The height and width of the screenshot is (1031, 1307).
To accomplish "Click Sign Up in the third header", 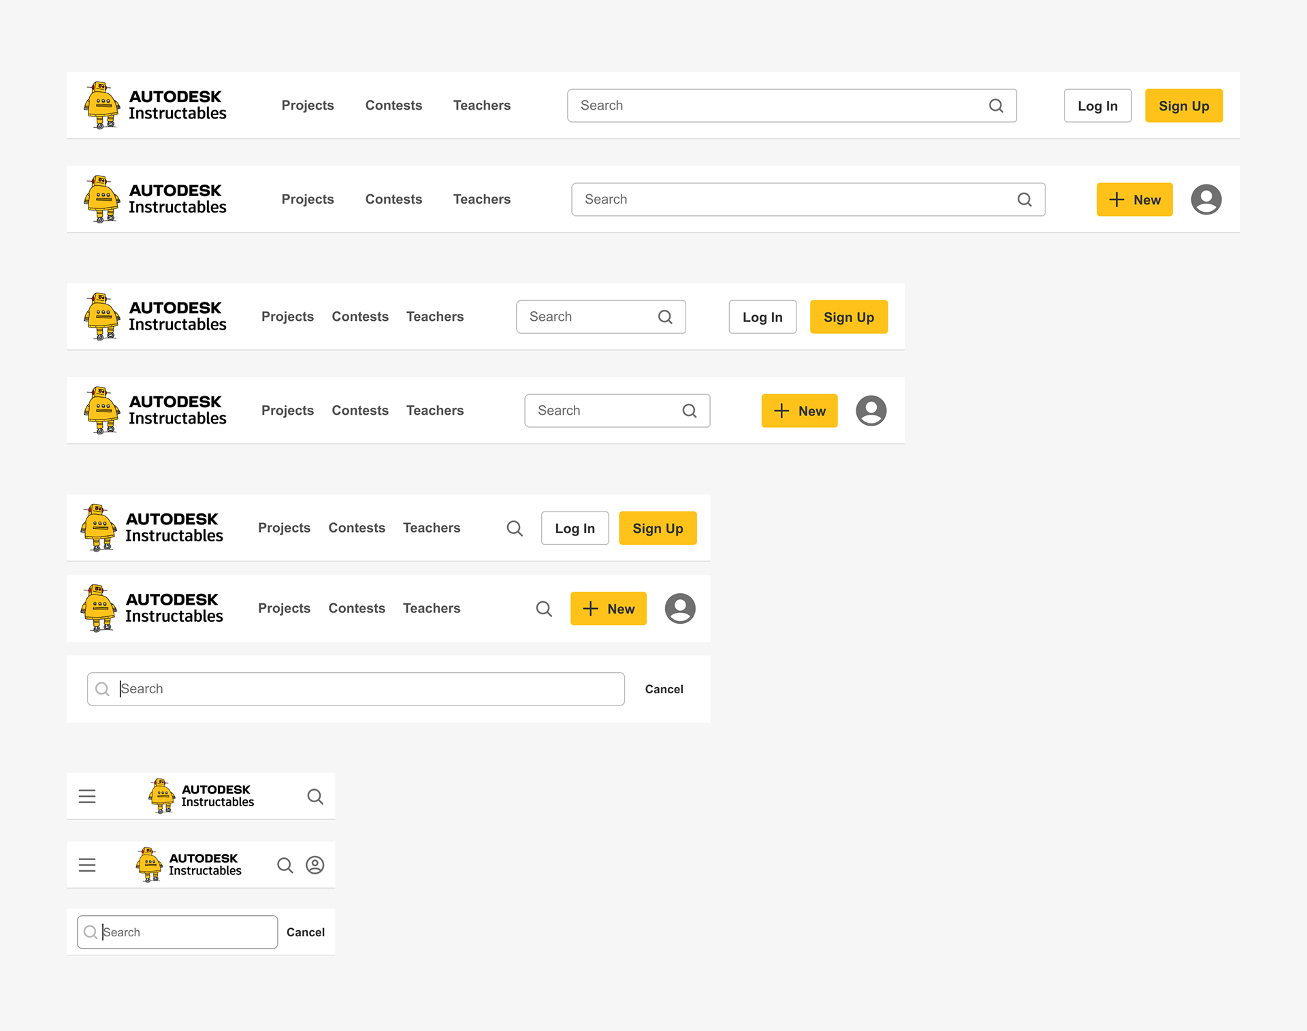I will (x=849, y=317).
